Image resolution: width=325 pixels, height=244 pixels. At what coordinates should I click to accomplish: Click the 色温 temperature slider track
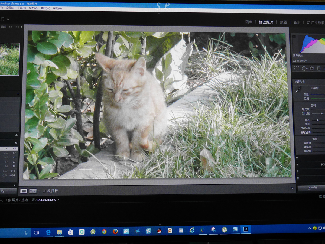[318, 95]
